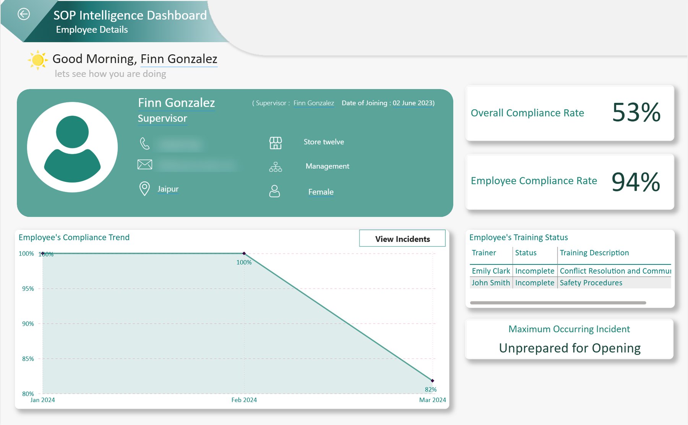
Task: Click the Jaipur location text
Action: pyautogui.click(x=168, y=189)
